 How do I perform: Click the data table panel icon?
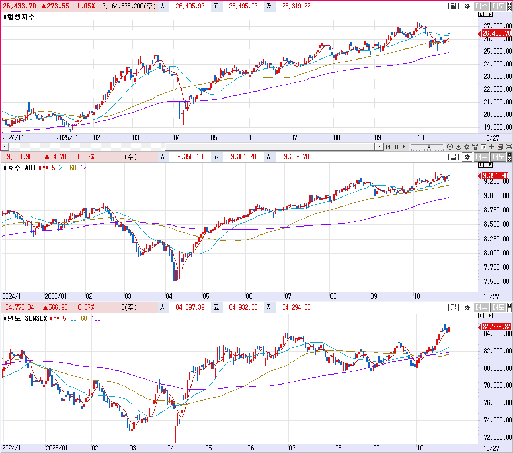click(x=484, y=147)
